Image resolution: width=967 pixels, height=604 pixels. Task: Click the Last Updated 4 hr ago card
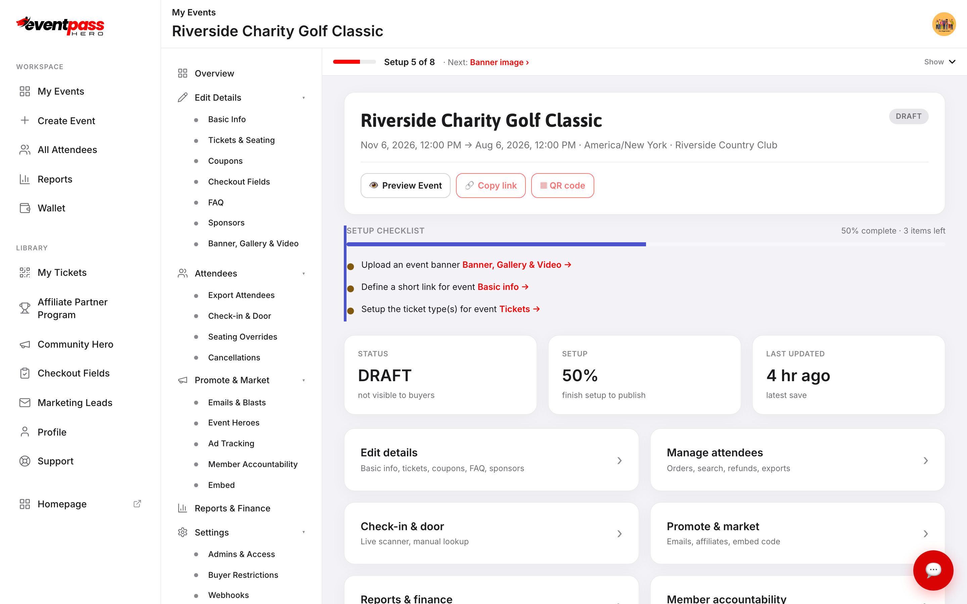pos(848,375)
